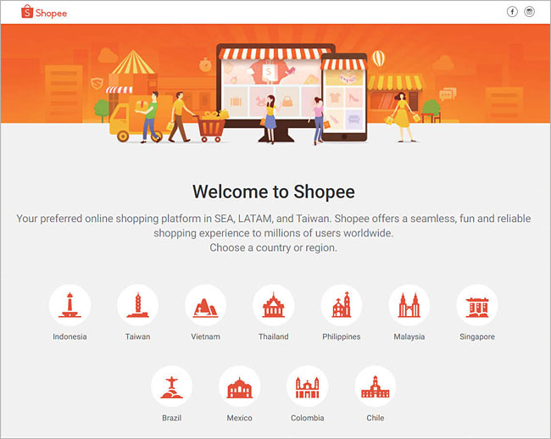This screenshot has width=551, height=439.
Task: Select the Philippines church icon
Action: tap(342, 305)
